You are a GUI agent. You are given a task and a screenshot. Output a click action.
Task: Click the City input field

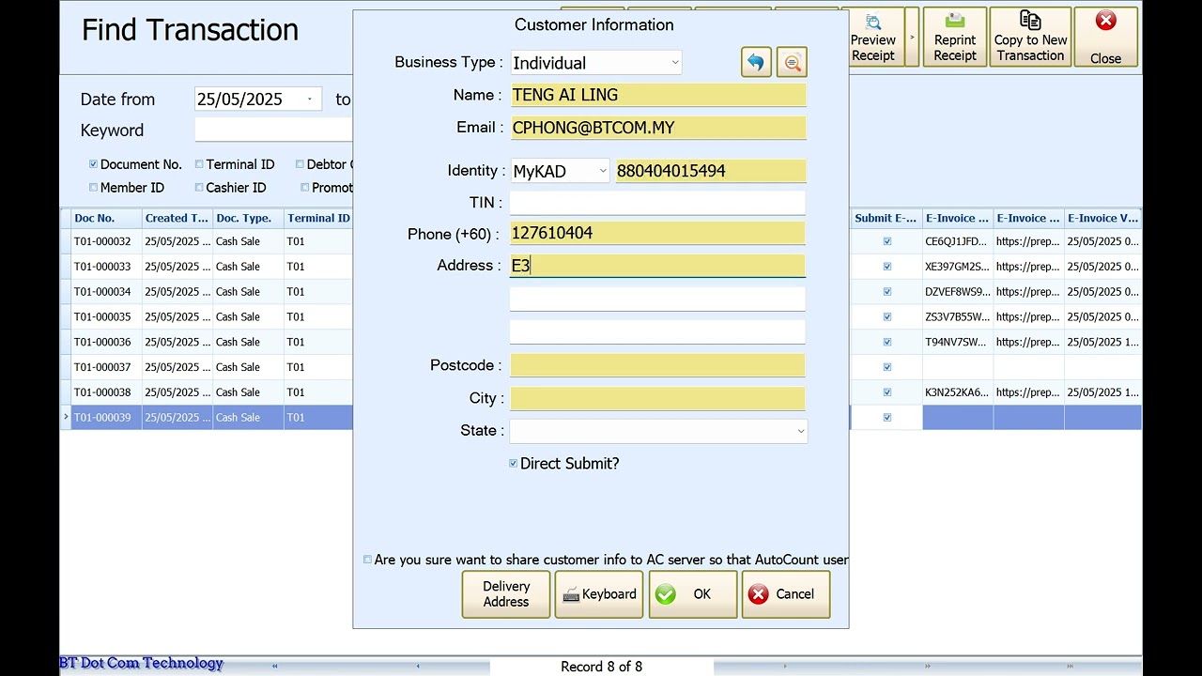(657, 398)
